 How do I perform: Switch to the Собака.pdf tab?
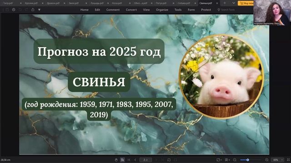point(184,3)
